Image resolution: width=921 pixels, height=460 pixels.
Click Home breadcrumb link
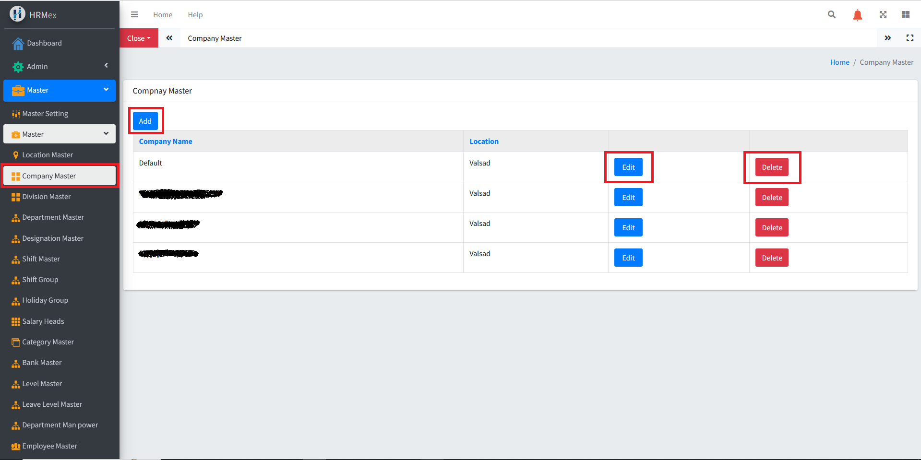[x=839, y=62]
